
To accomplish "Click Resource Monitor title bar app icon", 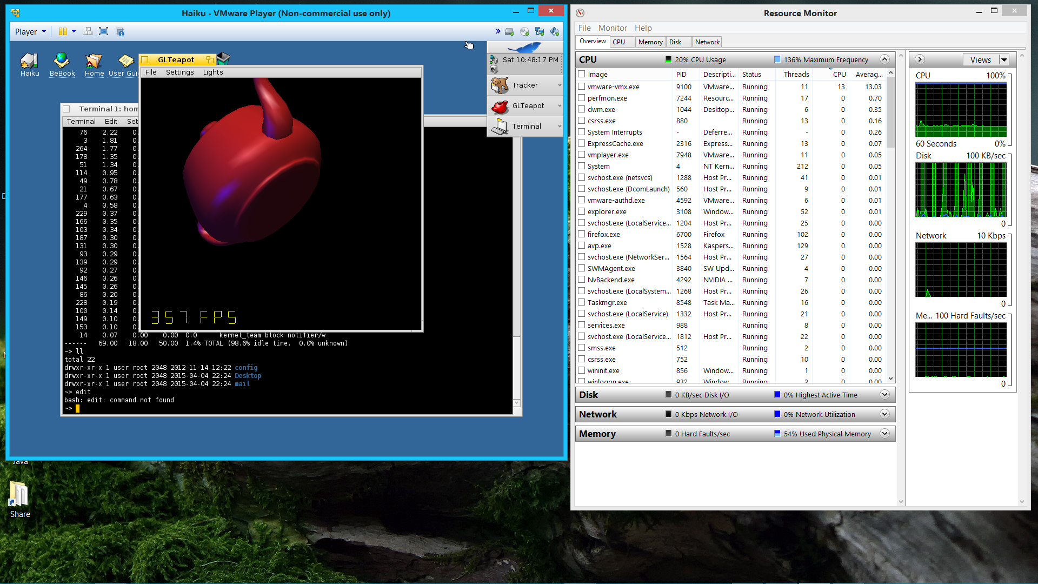I will (580, 13).
